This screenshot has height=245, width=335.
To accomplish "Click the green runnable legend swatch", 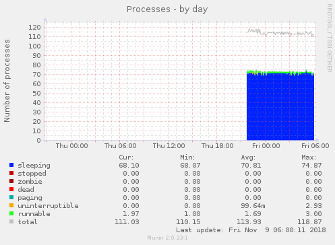I will (x=11, y=213).
